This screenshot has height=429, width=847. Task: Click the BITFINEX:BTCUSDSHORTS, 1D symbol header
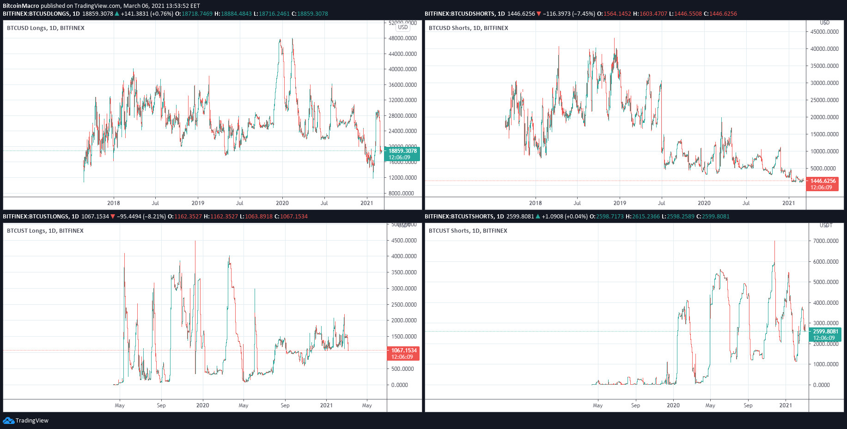pyautogui.click(x=465, y=14)
